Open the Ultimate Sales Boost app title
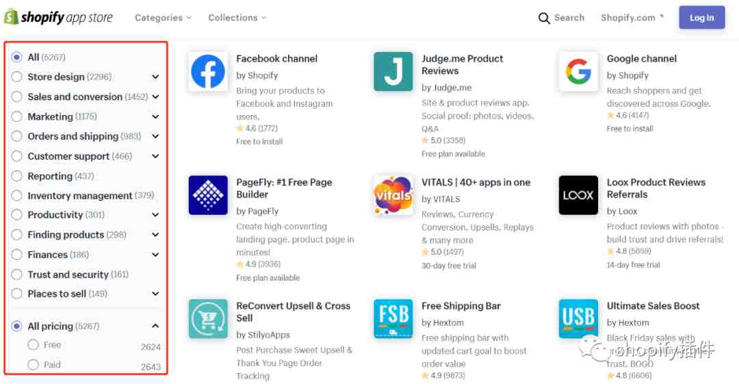 click(x=653, y=306)
